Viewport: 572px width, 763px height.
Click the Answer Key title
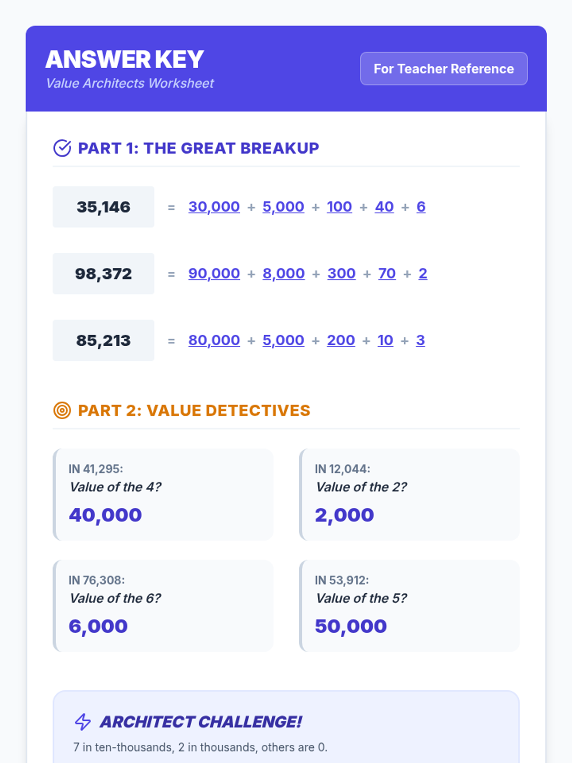tap(124, 60)
